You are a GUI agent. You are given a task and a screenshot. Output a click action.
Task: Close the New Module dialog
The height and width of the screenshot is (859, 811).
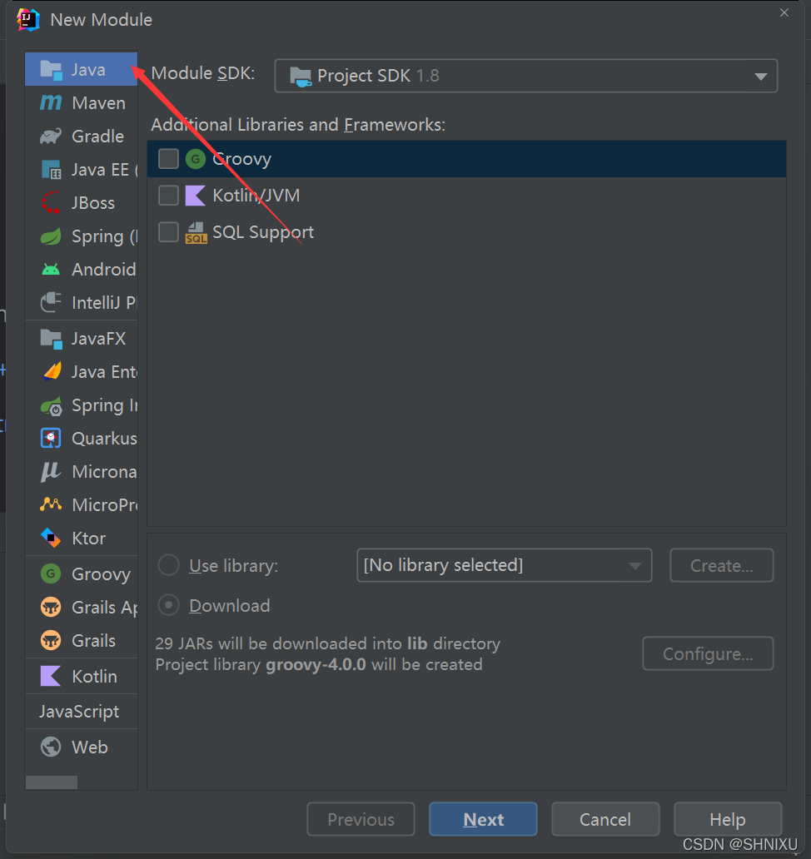pos(784,12)
